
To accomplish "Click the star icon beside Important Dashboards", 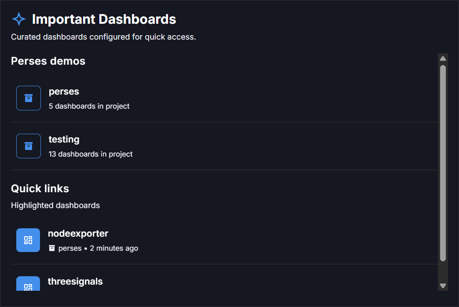I will tap(19, 19).
